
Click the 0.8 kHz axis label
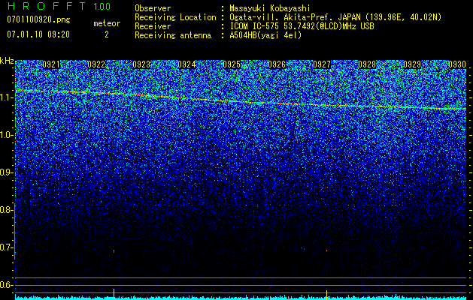(7, 210)
